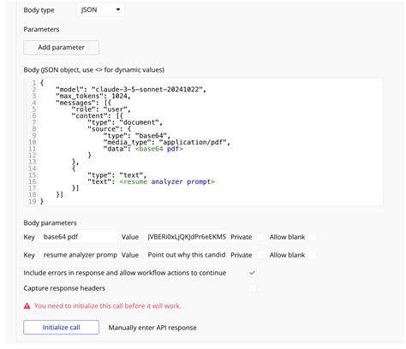This screenshot has width=406, height=349.
Task: Click inside the JSON body editor
Action: tap(204, 142)
